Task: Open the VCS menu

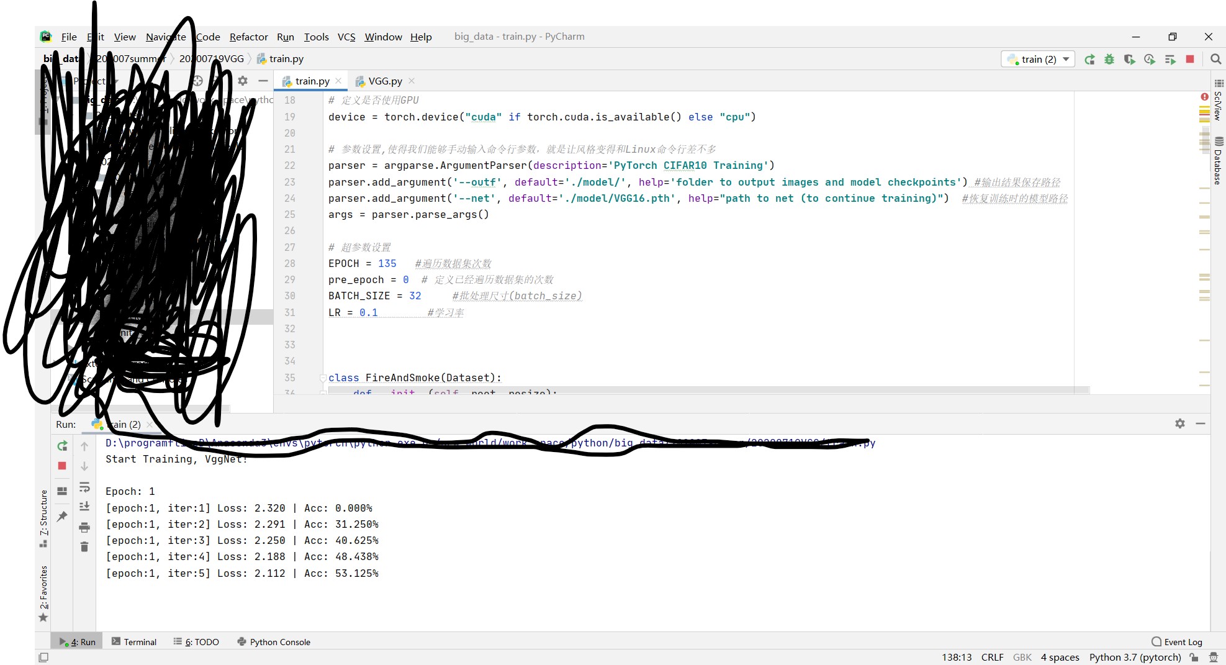Action: click(346, 37)
